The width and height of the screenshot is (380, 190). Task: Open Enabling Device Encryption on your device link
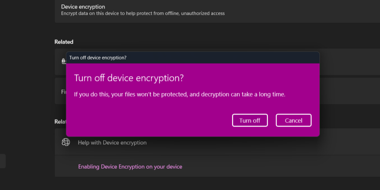[130, 167]
